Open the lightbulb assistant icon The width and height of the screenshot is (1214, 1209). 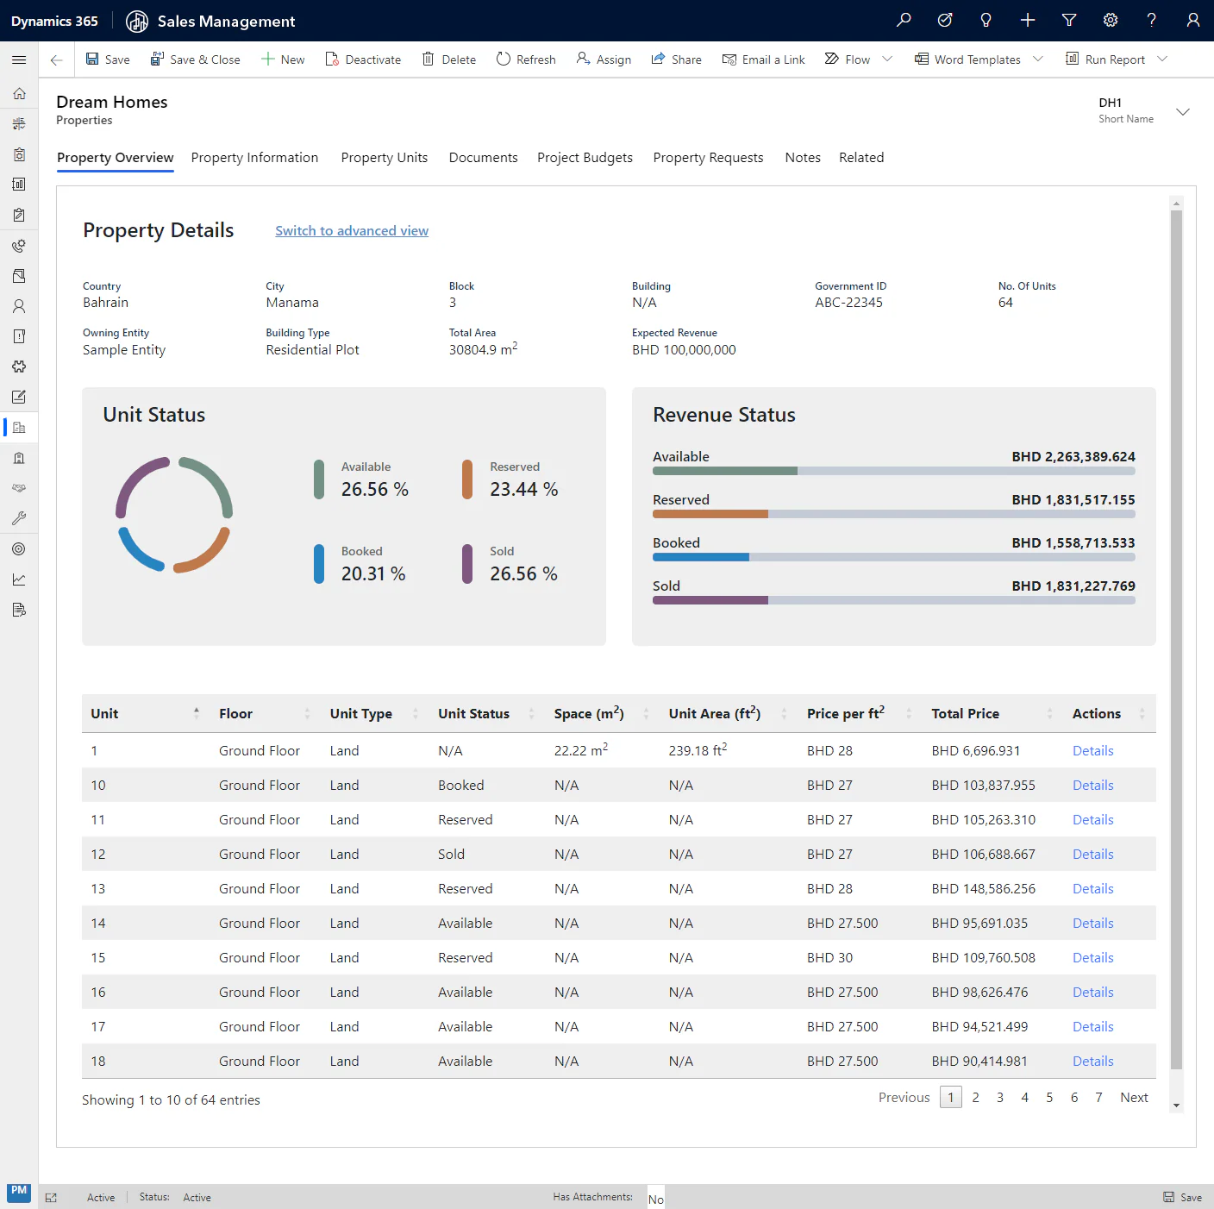(x=986, y=20)
